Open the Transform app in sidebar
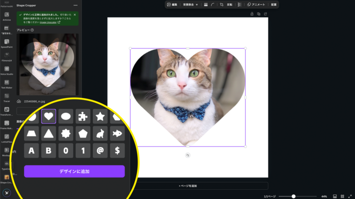Screen dimensions: 355x199 tap(7, 111)
